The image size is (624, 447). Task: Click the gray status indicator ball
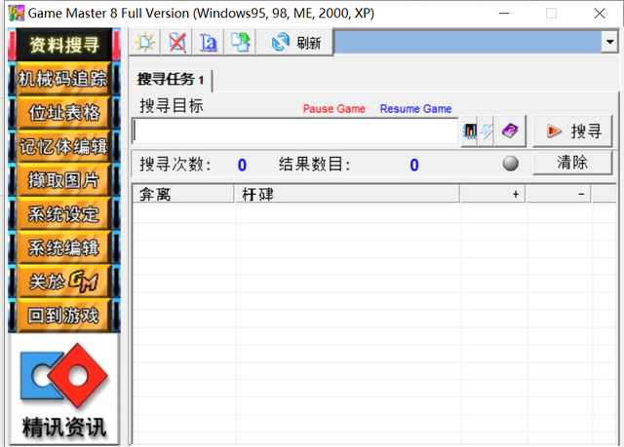[510, 164]
